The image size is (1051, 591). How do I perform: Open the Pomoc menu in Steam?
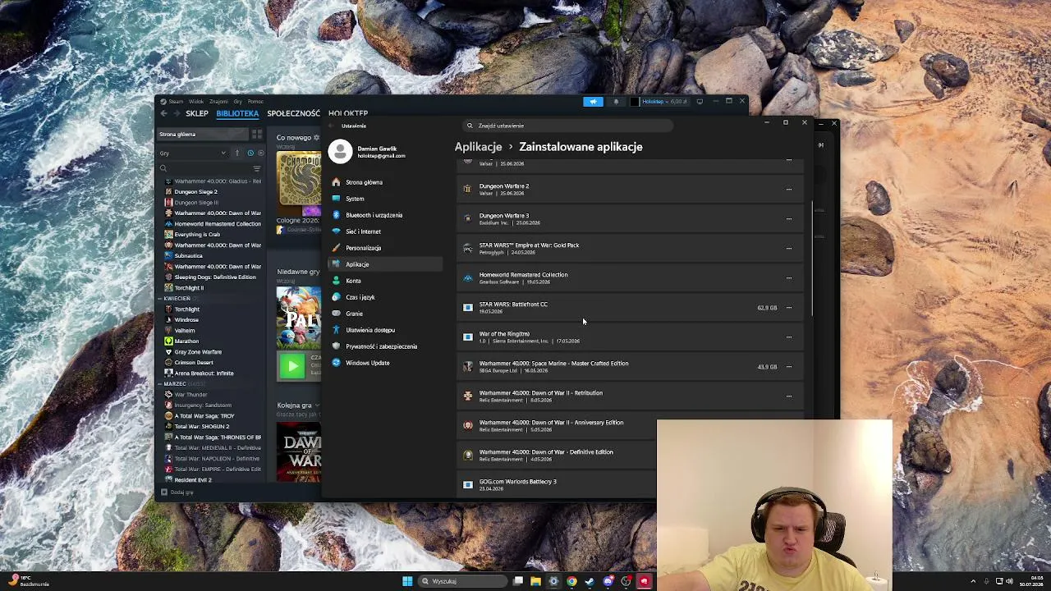pos(255,102)
